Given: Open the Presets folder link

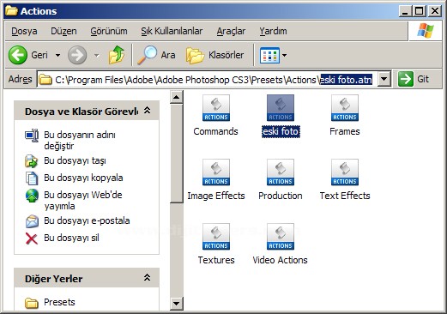Looking at the screenshot, I should (59, 302).
